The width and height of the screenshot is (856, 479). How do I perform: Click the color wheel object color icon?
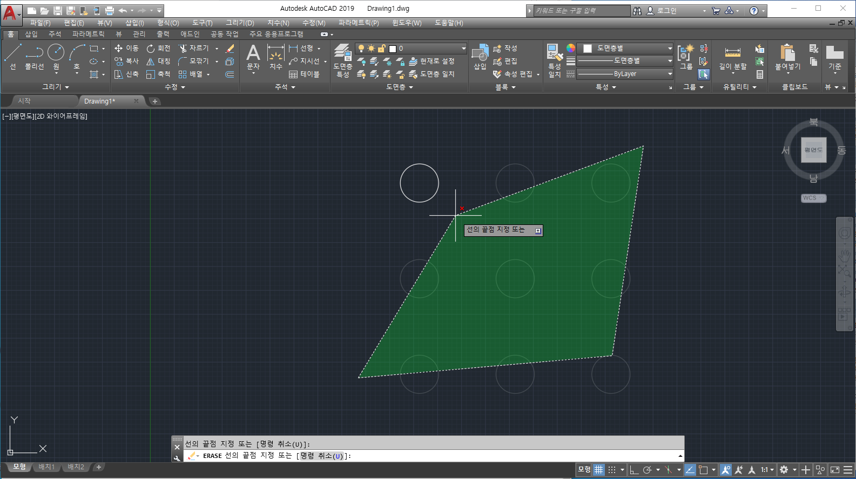(571, 48)
